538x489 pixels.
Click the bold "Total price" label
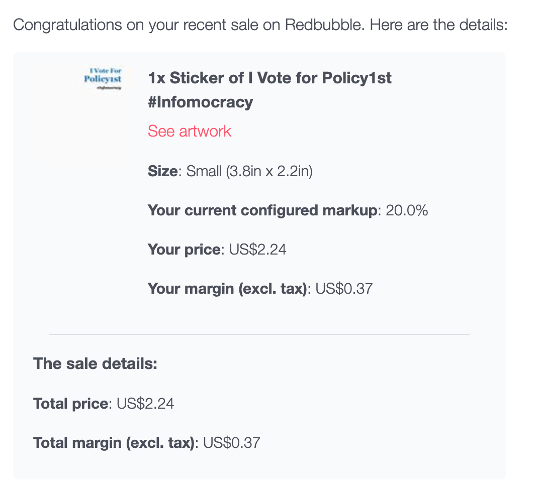tap(70, 403)
